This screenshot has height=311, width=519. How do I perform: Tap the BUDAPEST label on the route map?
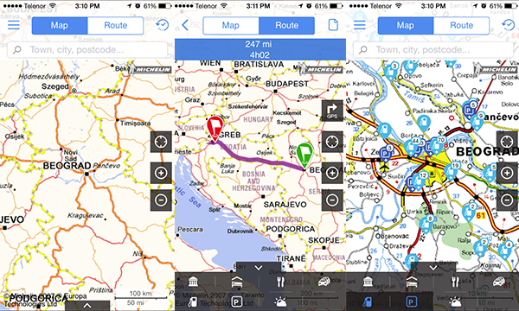click(287, 84)
